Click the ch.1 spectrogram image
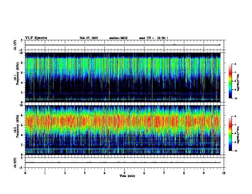The height and width of the screenshot is (194, 252). click(123, 77)
